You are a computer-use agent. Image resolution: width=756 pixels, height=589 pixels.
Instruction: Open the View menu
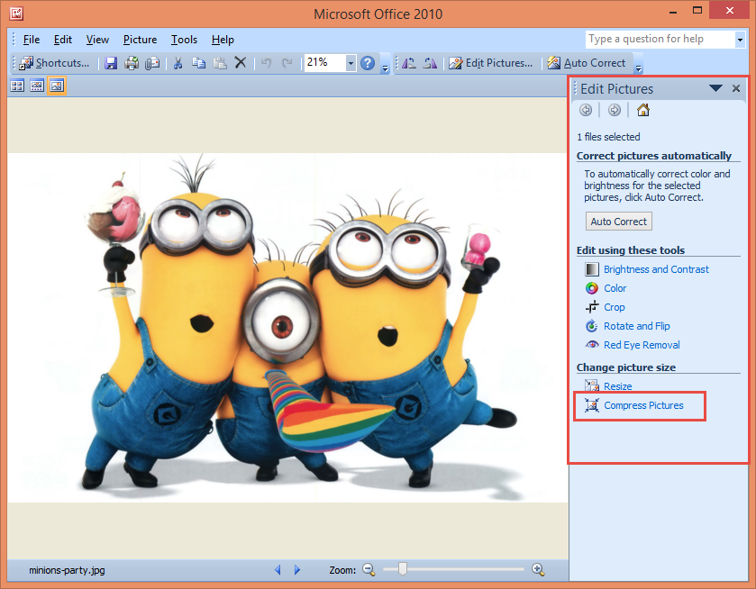coord(97,40)
